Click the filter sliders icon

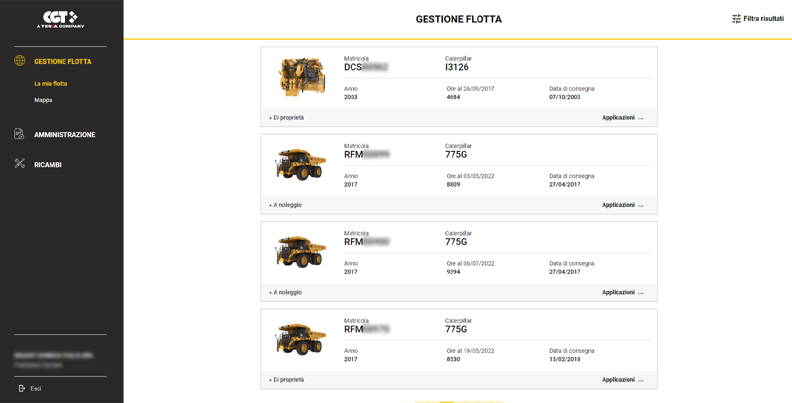736,19
